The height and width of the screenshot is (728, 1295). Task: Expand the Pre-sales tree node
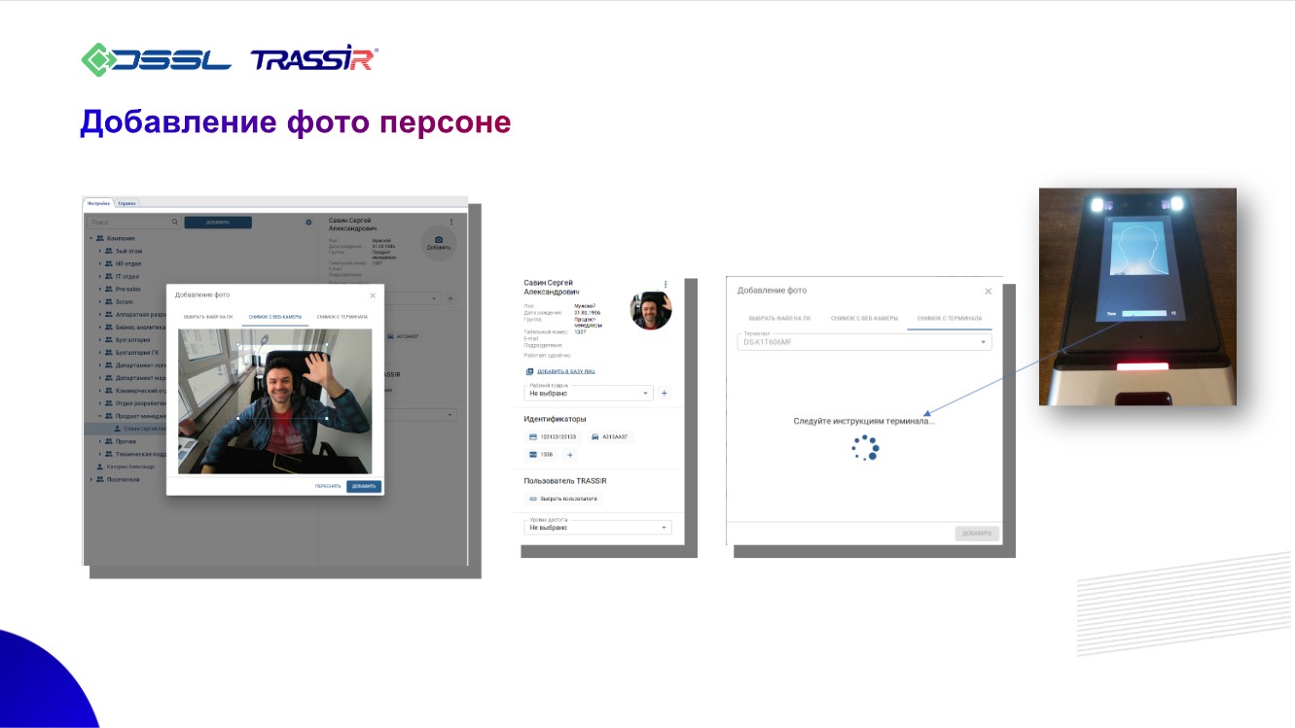pos(99,289)
